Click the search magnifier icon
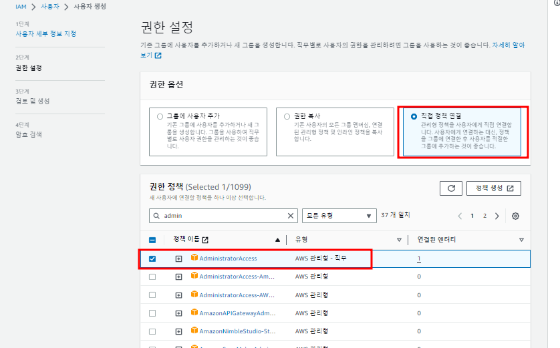 click(x=156, y=216)
